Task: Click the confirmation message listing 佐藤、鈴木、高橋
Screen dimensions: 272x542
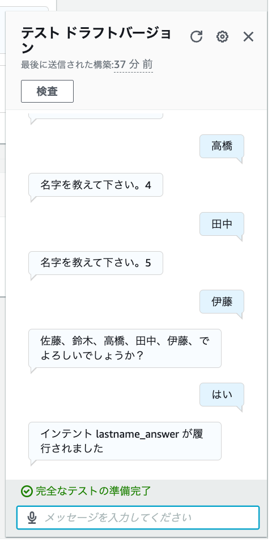Action: [125, 349]
